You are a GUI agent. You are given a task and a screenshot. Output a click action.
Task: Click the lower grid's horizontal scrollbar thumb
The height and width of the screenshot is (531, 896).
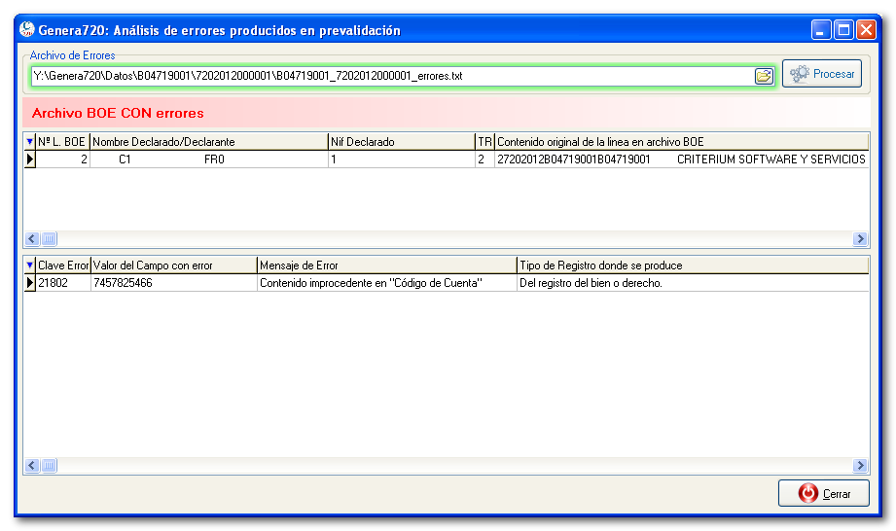pyautogui.click(x=50, y=465)
